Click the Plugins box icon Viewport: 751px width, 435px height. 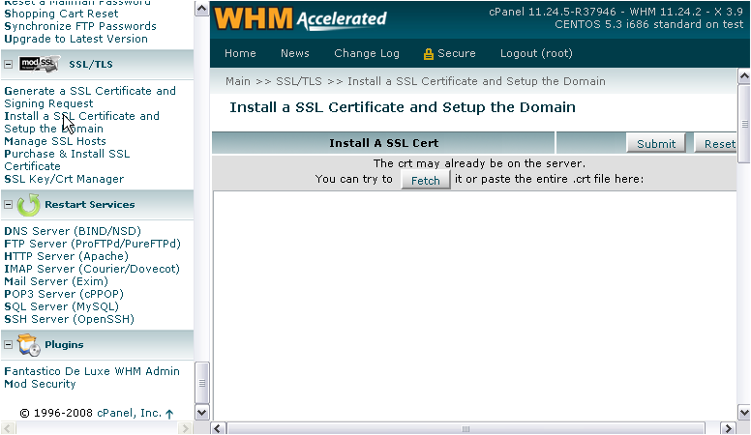(x=28, y=345)
